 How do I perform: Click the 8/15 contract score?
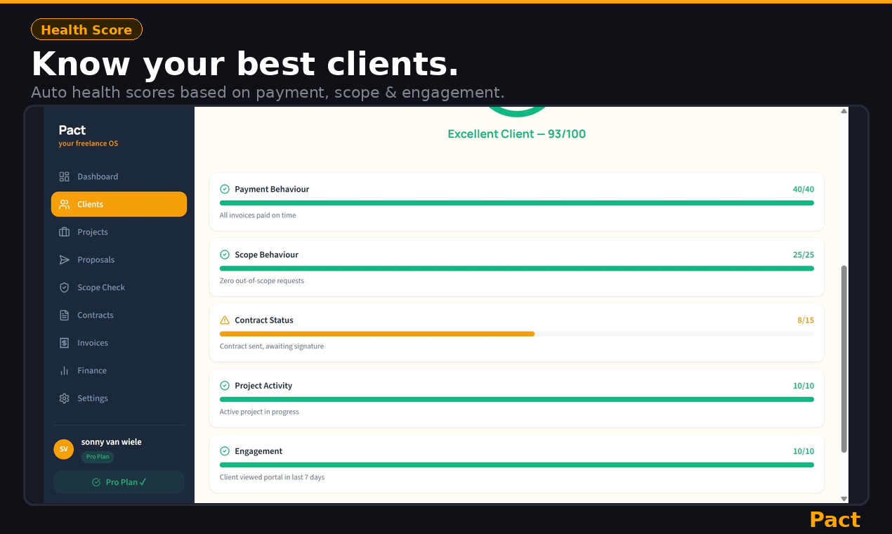click(x=806, y=320)
